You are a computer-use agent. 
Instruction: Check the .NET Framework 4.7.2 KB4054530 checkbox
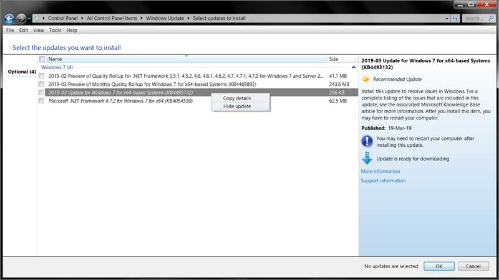[x=41, y=101]
